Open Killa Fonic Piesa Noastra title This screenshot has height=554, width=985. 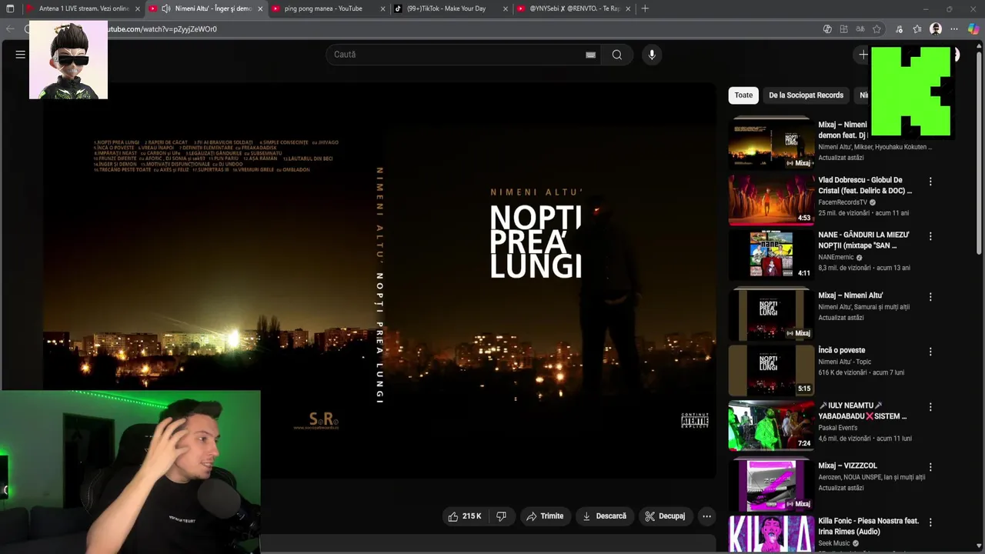point(868,526)
